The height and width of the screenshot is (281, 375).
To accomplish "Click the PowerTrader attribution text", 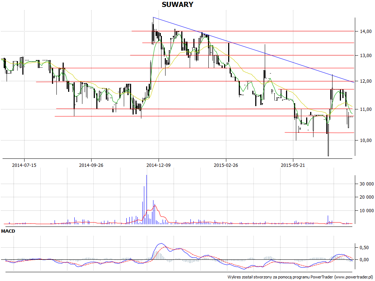I will coord(301,277).
